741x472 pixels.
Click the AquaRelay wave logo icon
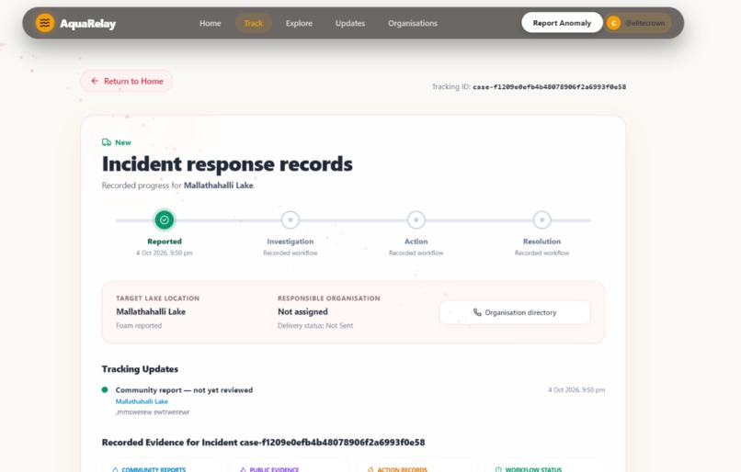[45, 23]
